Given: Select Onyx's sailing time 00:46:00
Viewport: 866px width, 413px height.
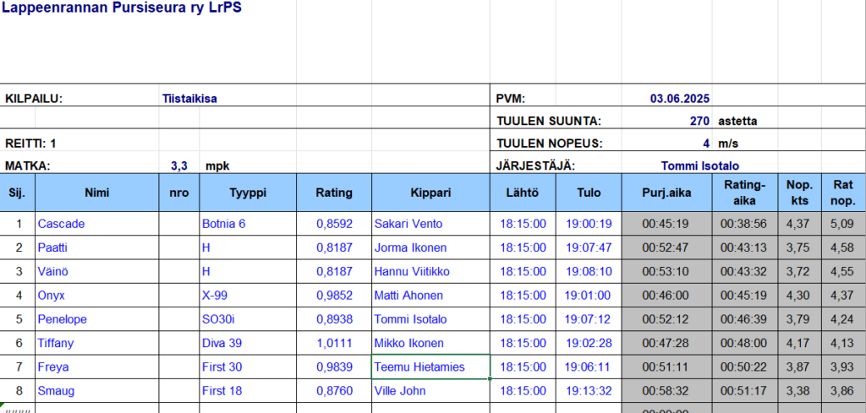Looking at the screenshot, I should point(666,296).
